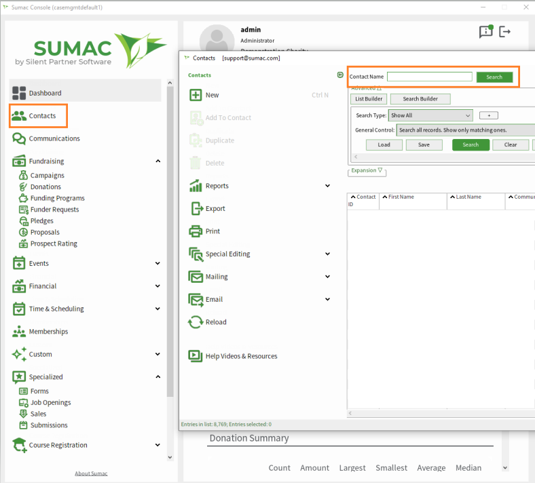Open Funding Programs piggy bank icon
The image size is (535, 483).
(23, 198)
